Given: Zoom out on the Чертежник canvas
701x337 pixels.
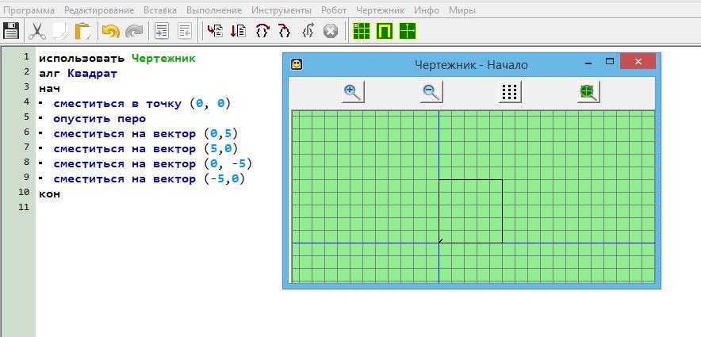Looking at the screenshot, I should click(431, 92).
